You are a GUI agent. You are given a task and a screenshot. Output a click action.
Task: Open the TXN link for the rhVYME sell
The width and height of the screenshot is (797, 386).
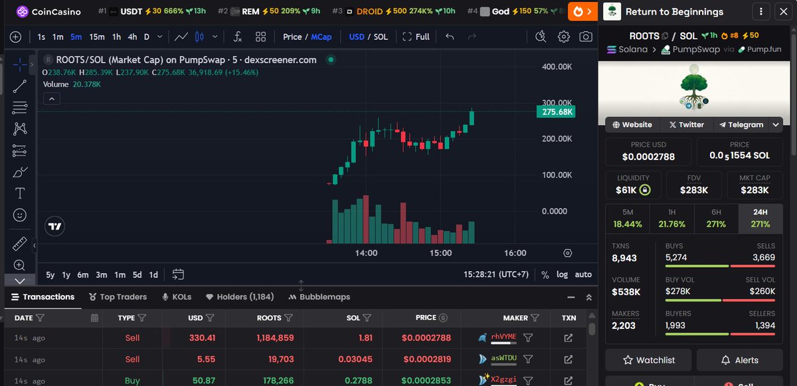coord(569,338)
